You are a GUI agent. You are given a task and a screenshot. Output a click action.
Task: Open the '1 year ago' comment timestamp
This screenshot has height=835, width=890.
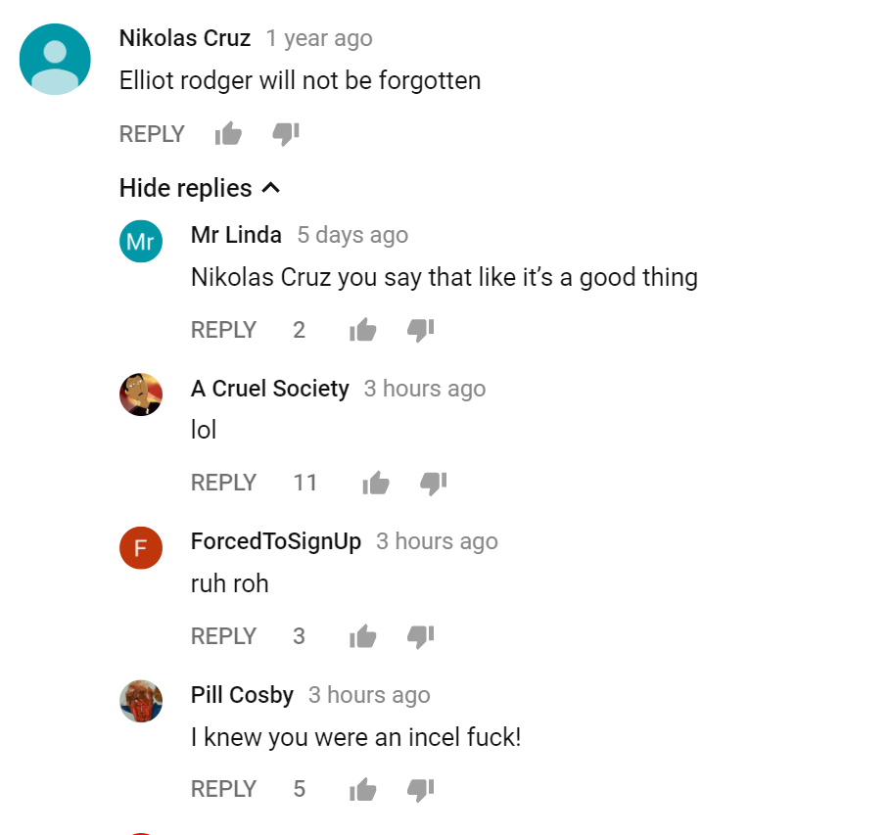tap(319, 38)
